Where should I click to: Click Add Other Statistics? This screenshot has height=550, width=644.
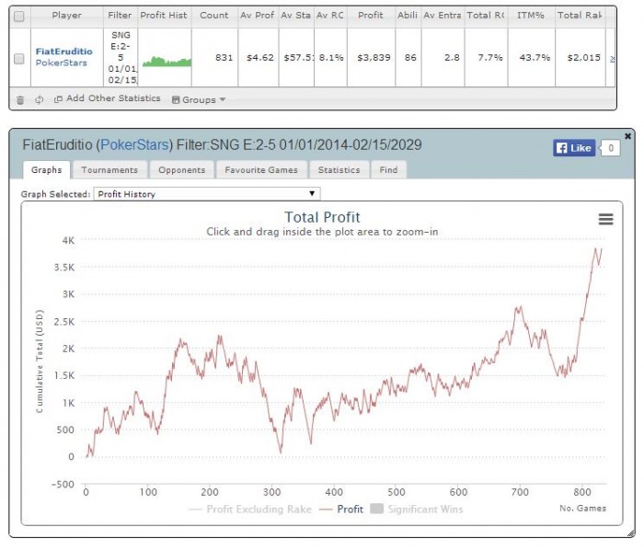pos(108,98)
